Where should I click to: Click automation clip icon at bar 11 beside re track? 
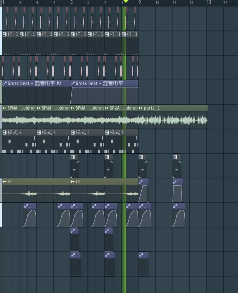coord(175,182)
